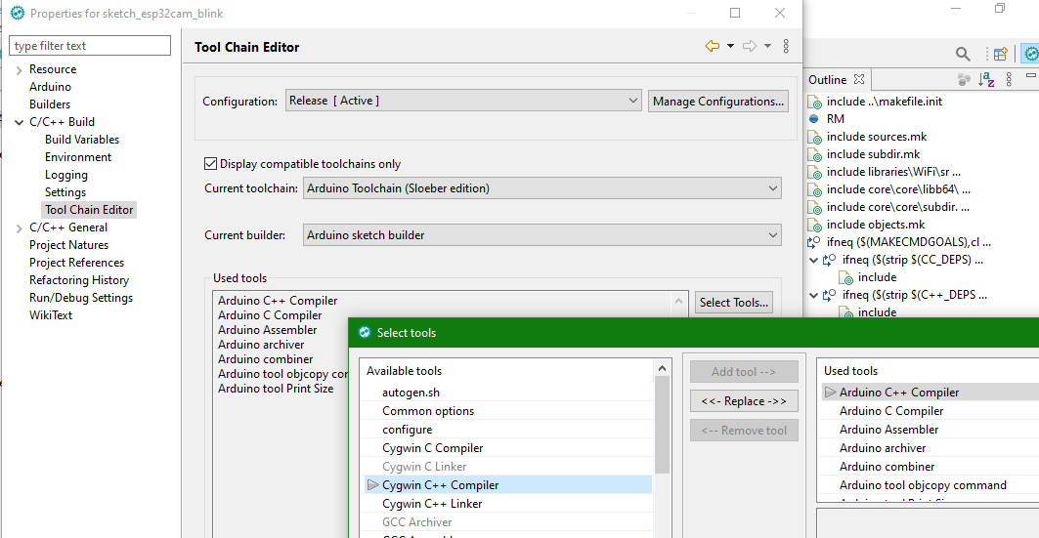Focus the type filter text field
This screenshot has height=538, width=1039.
tap(90, 46)
